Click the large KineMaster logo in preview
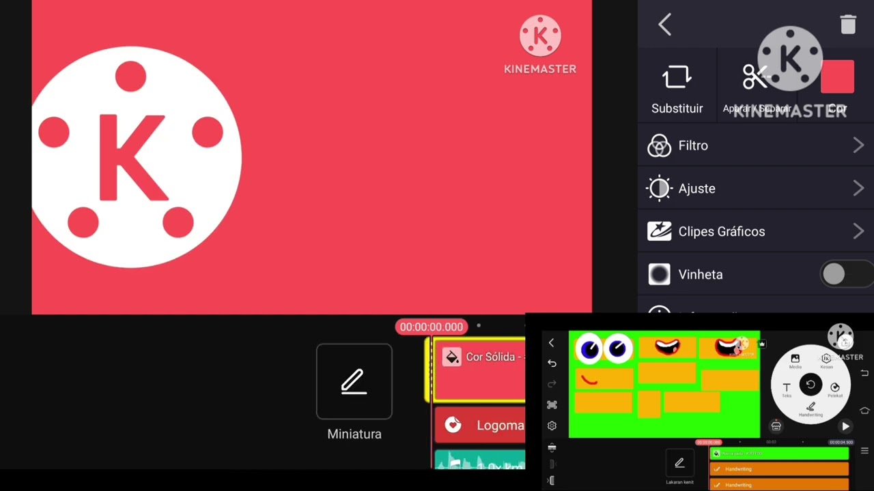Viewport: 874px width, 491px height. point(137,157)
